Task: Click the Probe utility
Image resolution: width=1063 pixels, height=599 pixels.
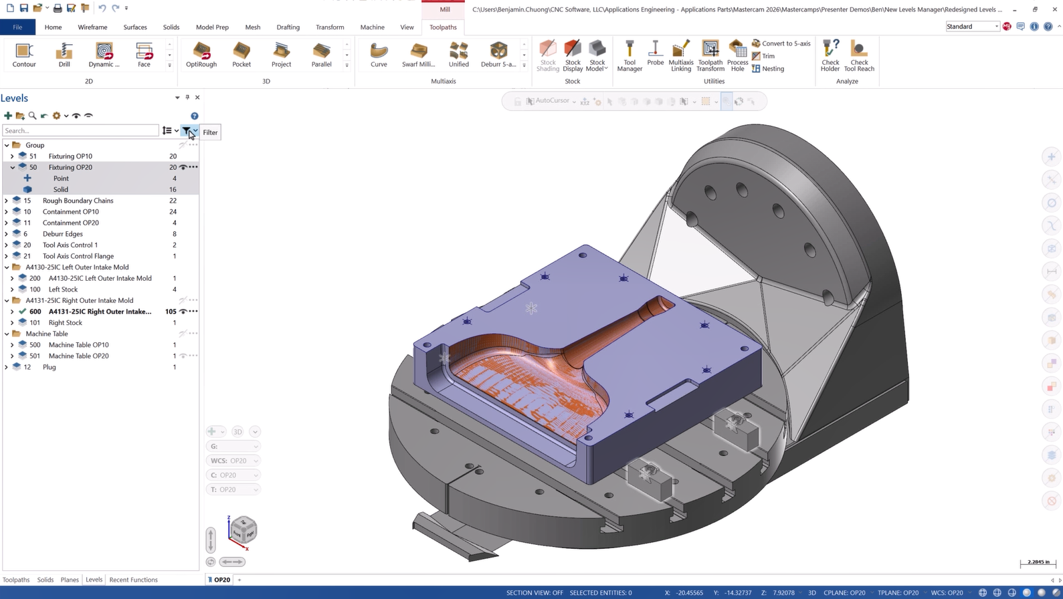Action: 656,53
